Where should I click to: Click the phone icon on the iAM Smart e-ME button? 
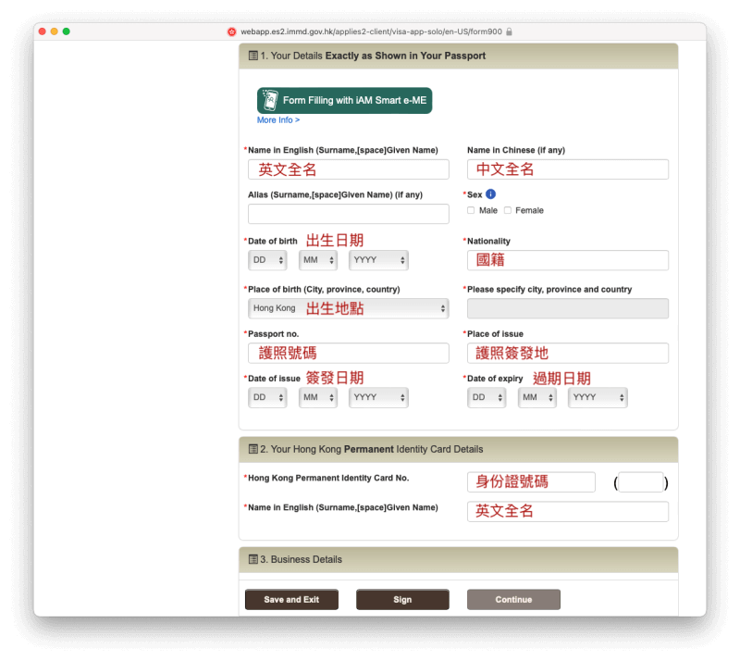click(x=271, y=99)
